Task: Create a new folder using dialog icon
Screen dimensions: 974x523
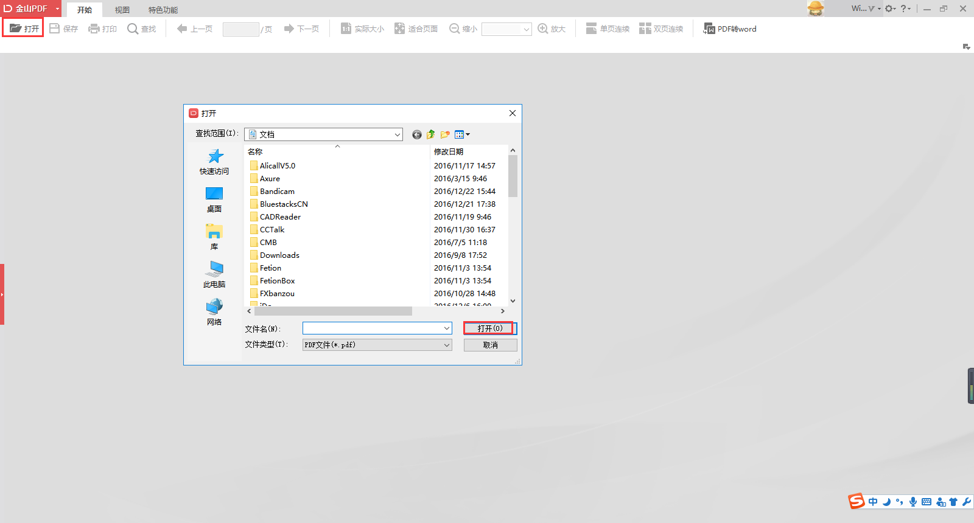Action: coord(445,134)
